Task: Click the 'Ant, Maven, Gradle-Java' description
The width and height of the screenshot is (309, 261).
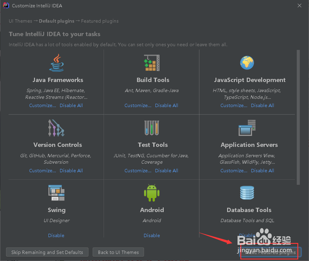Action: [152, 91]
